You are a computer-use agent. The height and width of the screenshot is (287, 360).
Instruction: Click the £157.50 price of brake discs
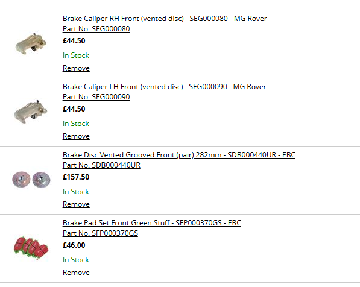point(76,177)
